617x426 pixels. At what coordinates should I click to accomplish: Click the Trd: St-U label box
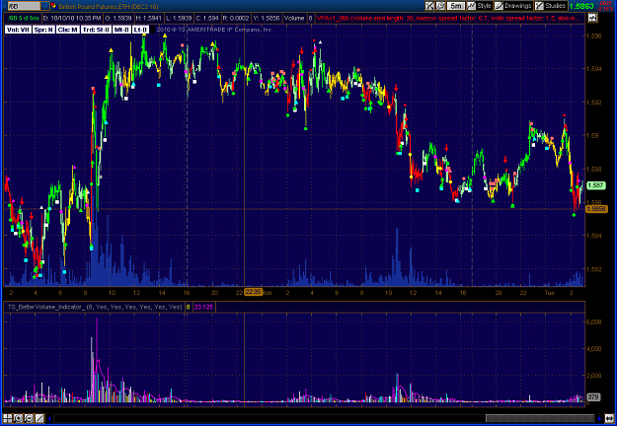pyautogui.click(x=96, y=30)
